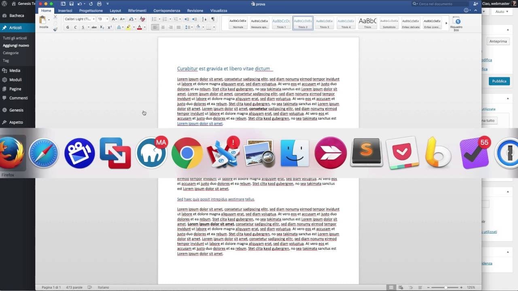Screen dimensions: 518x291
Task: Click the show paragraph marks (¶) icon
Action: [213, 19]
